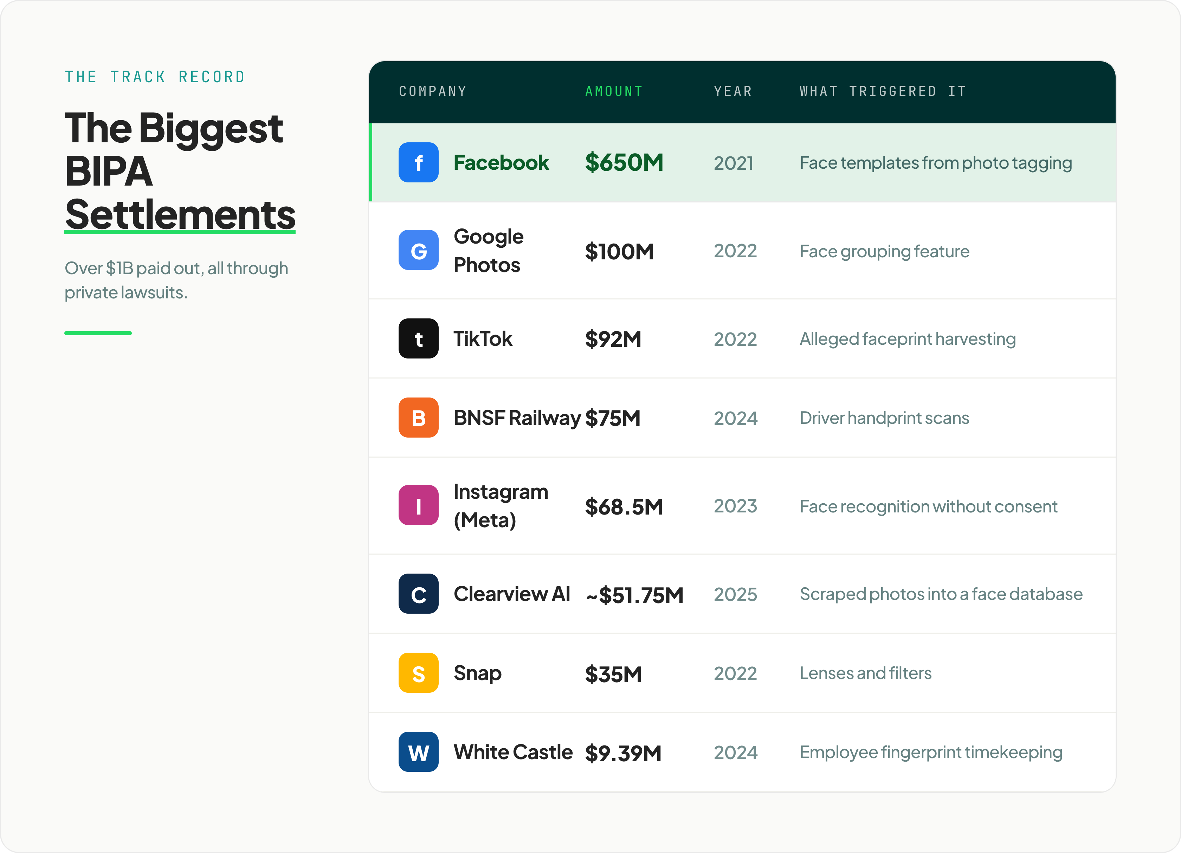Click the Clearview AI company name
Viewport: 1181px width, 853px height.
512,594
